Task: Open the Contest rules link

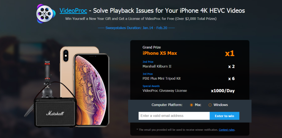Action: click(x=227, y=130)
